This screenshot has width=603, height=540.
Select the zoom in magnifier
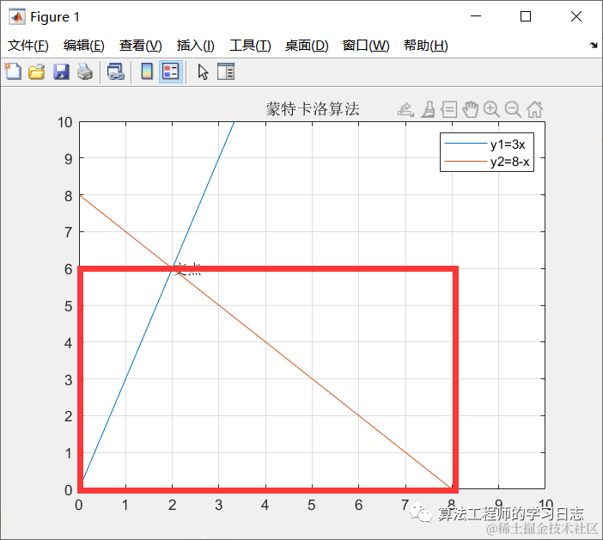pyautogui.click(x=491, y=110)
